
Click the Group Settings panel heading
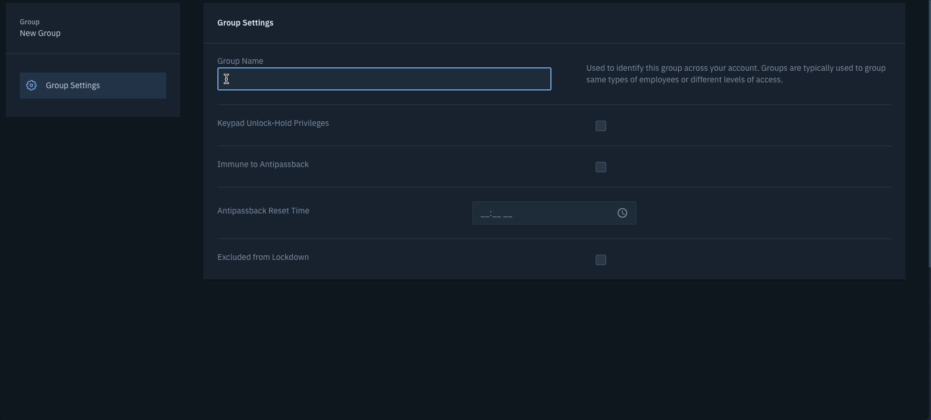click(x=245, y=23)
